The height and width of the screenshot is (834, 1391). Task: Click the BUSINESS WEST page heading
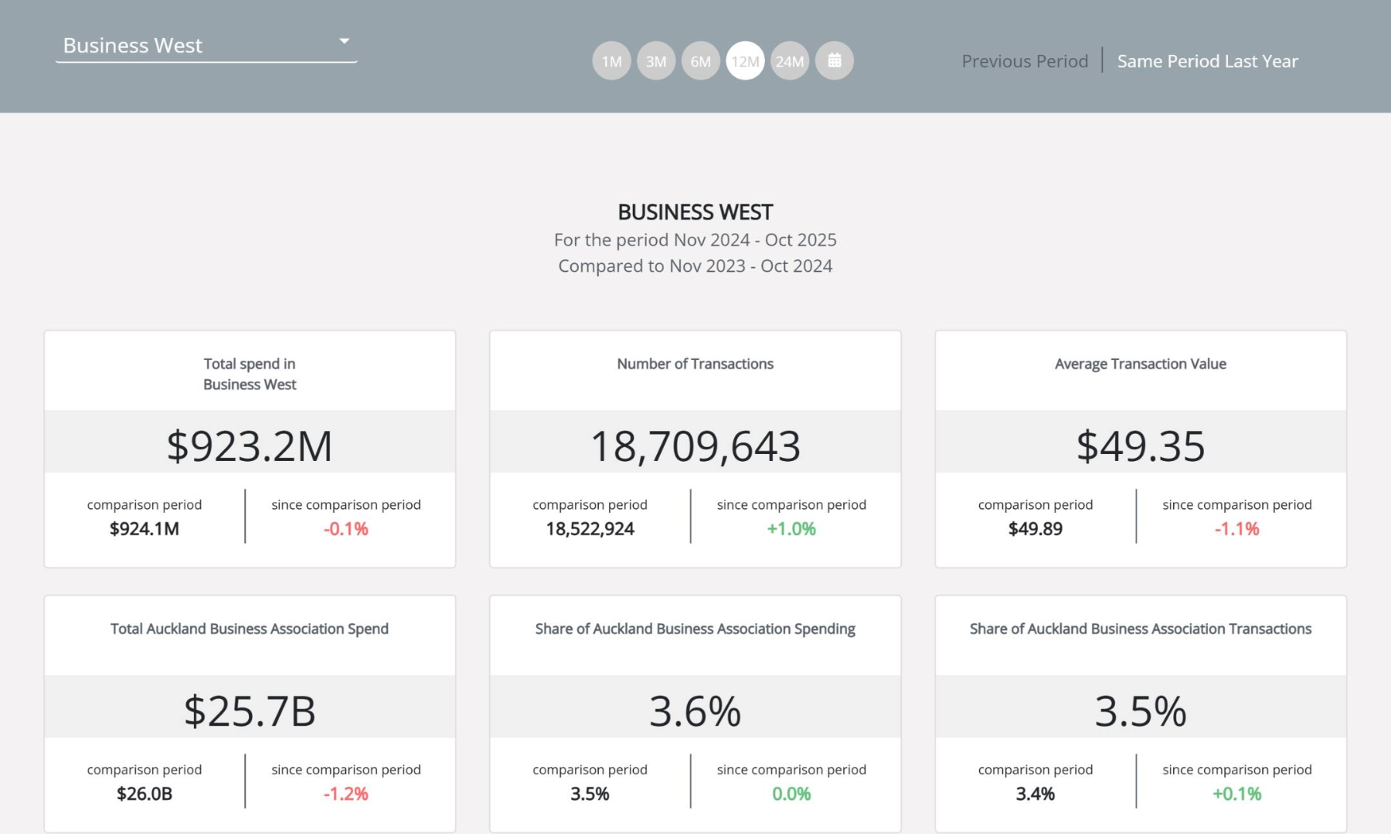(695, 212)
